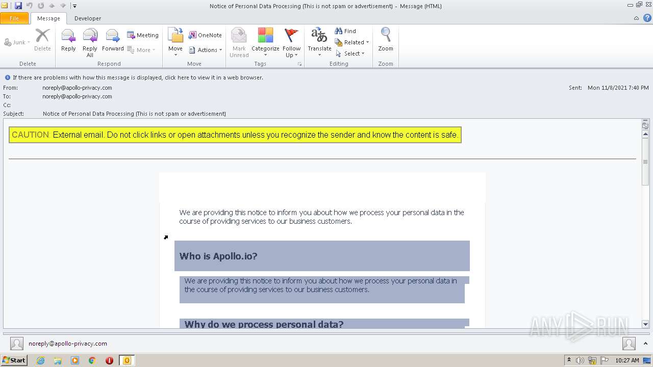
Task: Click the Windows Start button
Action: tap(14, 360)
